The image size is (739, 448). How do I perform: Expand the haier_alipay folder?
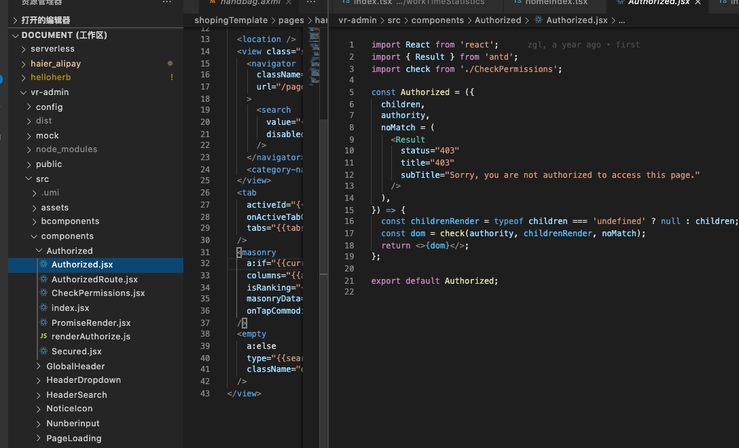click(24, 64)
